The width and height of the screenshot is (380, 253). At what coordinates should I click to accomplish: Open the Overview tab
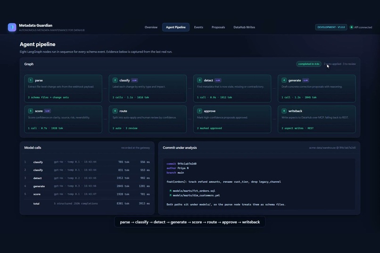click(x=151, y=27)
